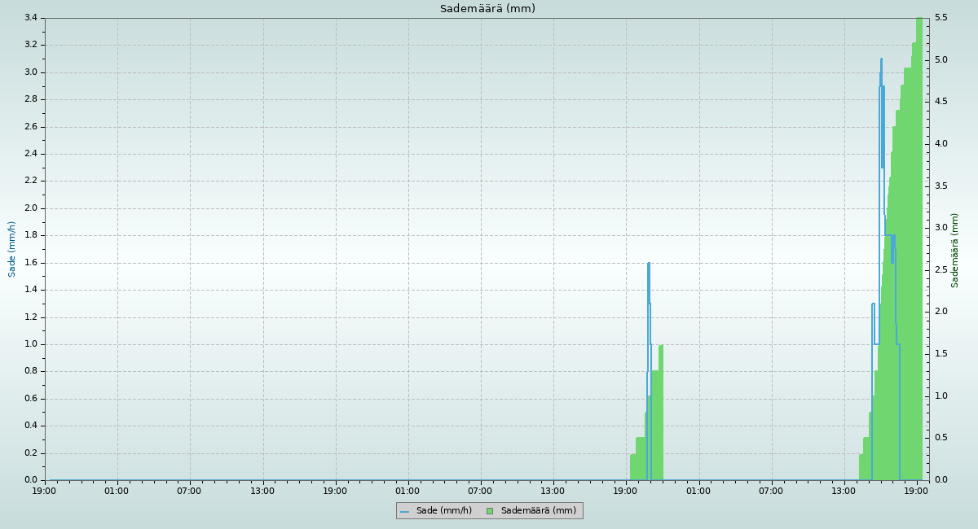Click the 1.0 tick label on left axis

[30, 344]
